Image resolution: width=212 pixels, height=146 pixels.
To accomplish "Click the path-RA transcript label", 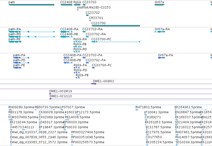I will (x=15, y=29).
